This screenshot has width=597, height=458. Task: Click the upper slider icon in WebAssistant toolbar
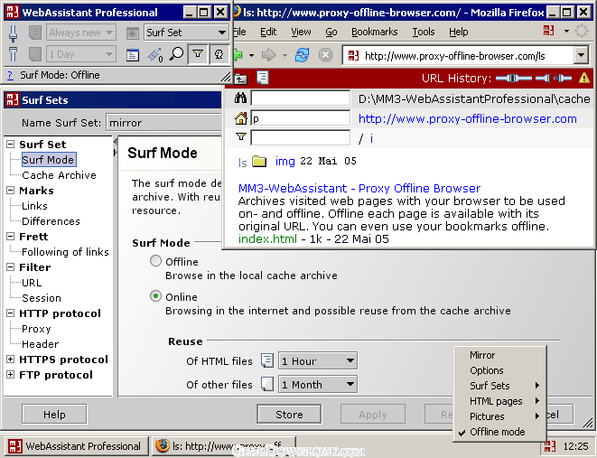click(x=13, y=33)
